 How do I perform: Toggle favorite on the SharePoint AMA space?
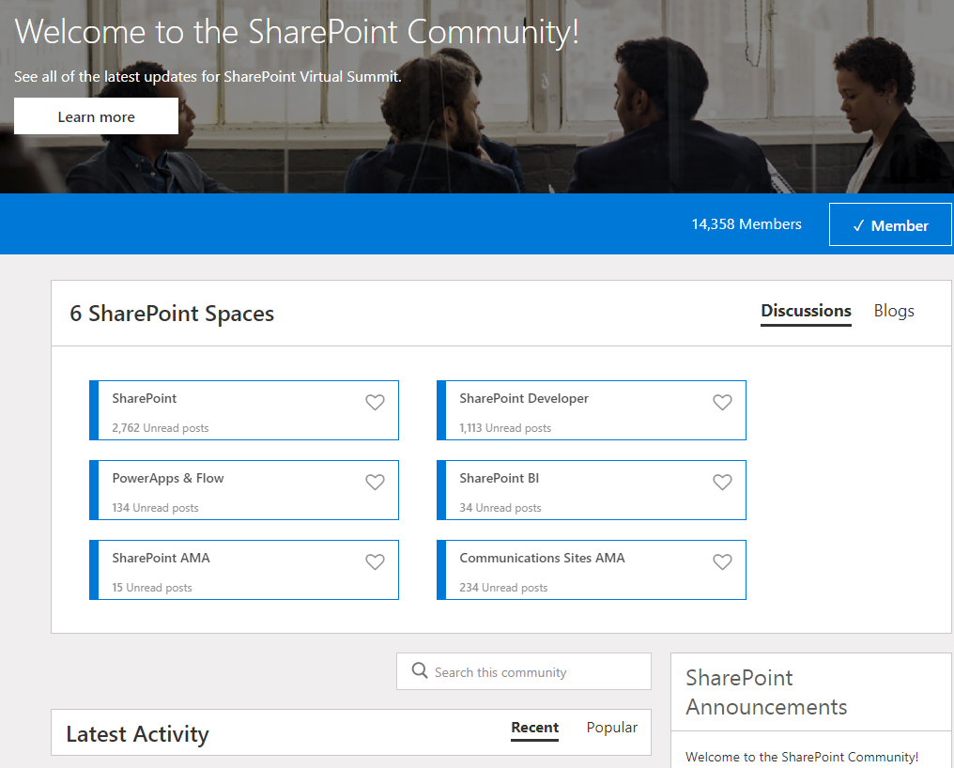pyautogui.click(x=375, y=561)
